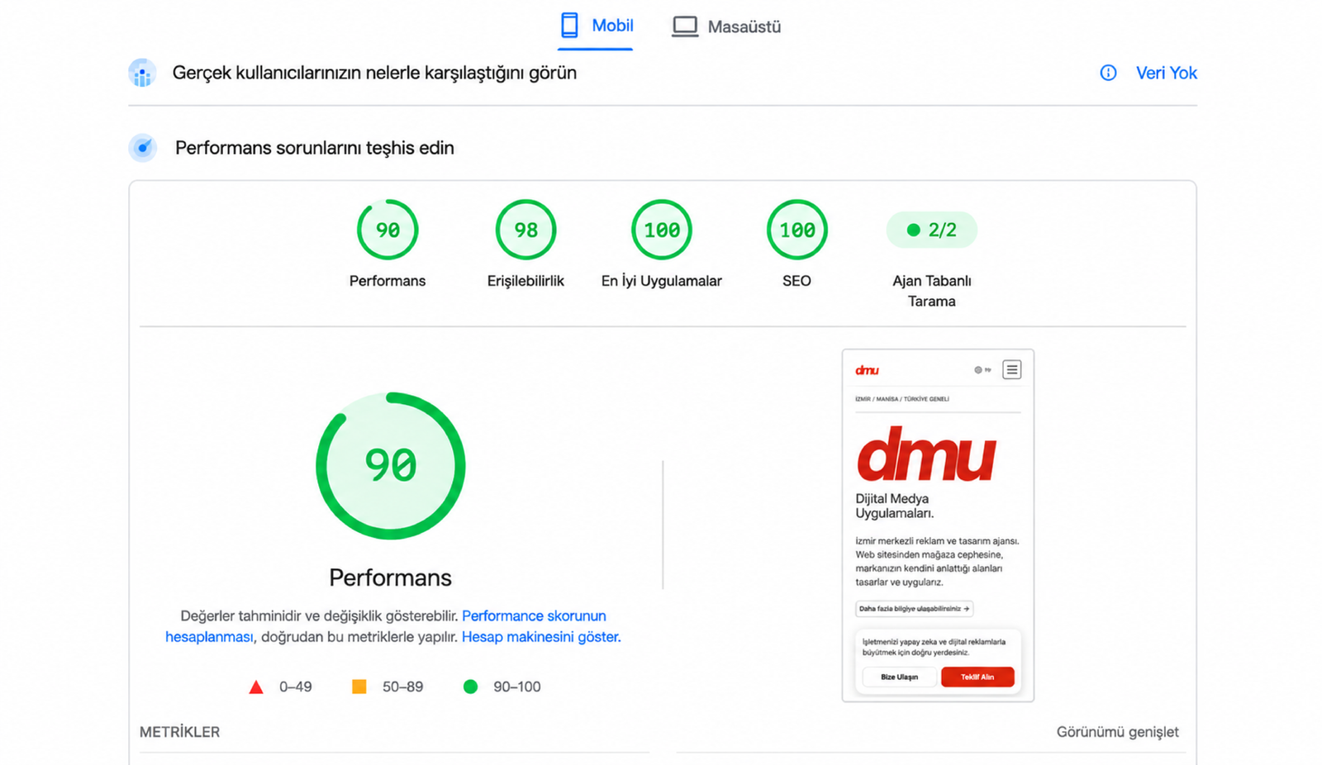Select the Performans 90 score gauge

(x=388, y=230)
